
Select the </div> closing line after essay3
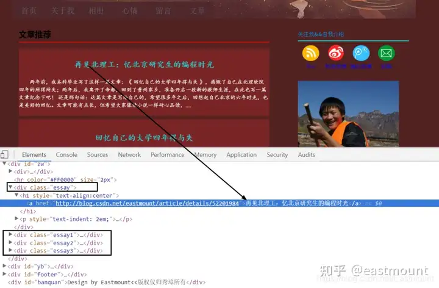pos(18,259)
